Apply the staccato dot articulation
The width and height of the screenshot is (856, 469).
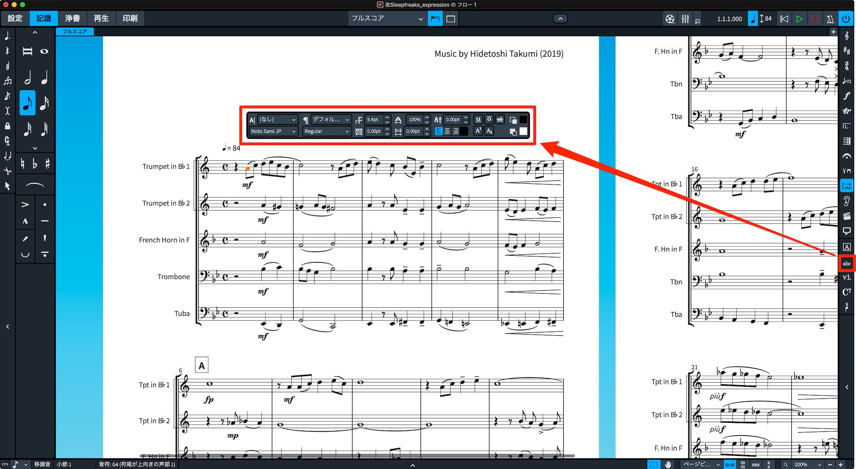click(45, 205)
